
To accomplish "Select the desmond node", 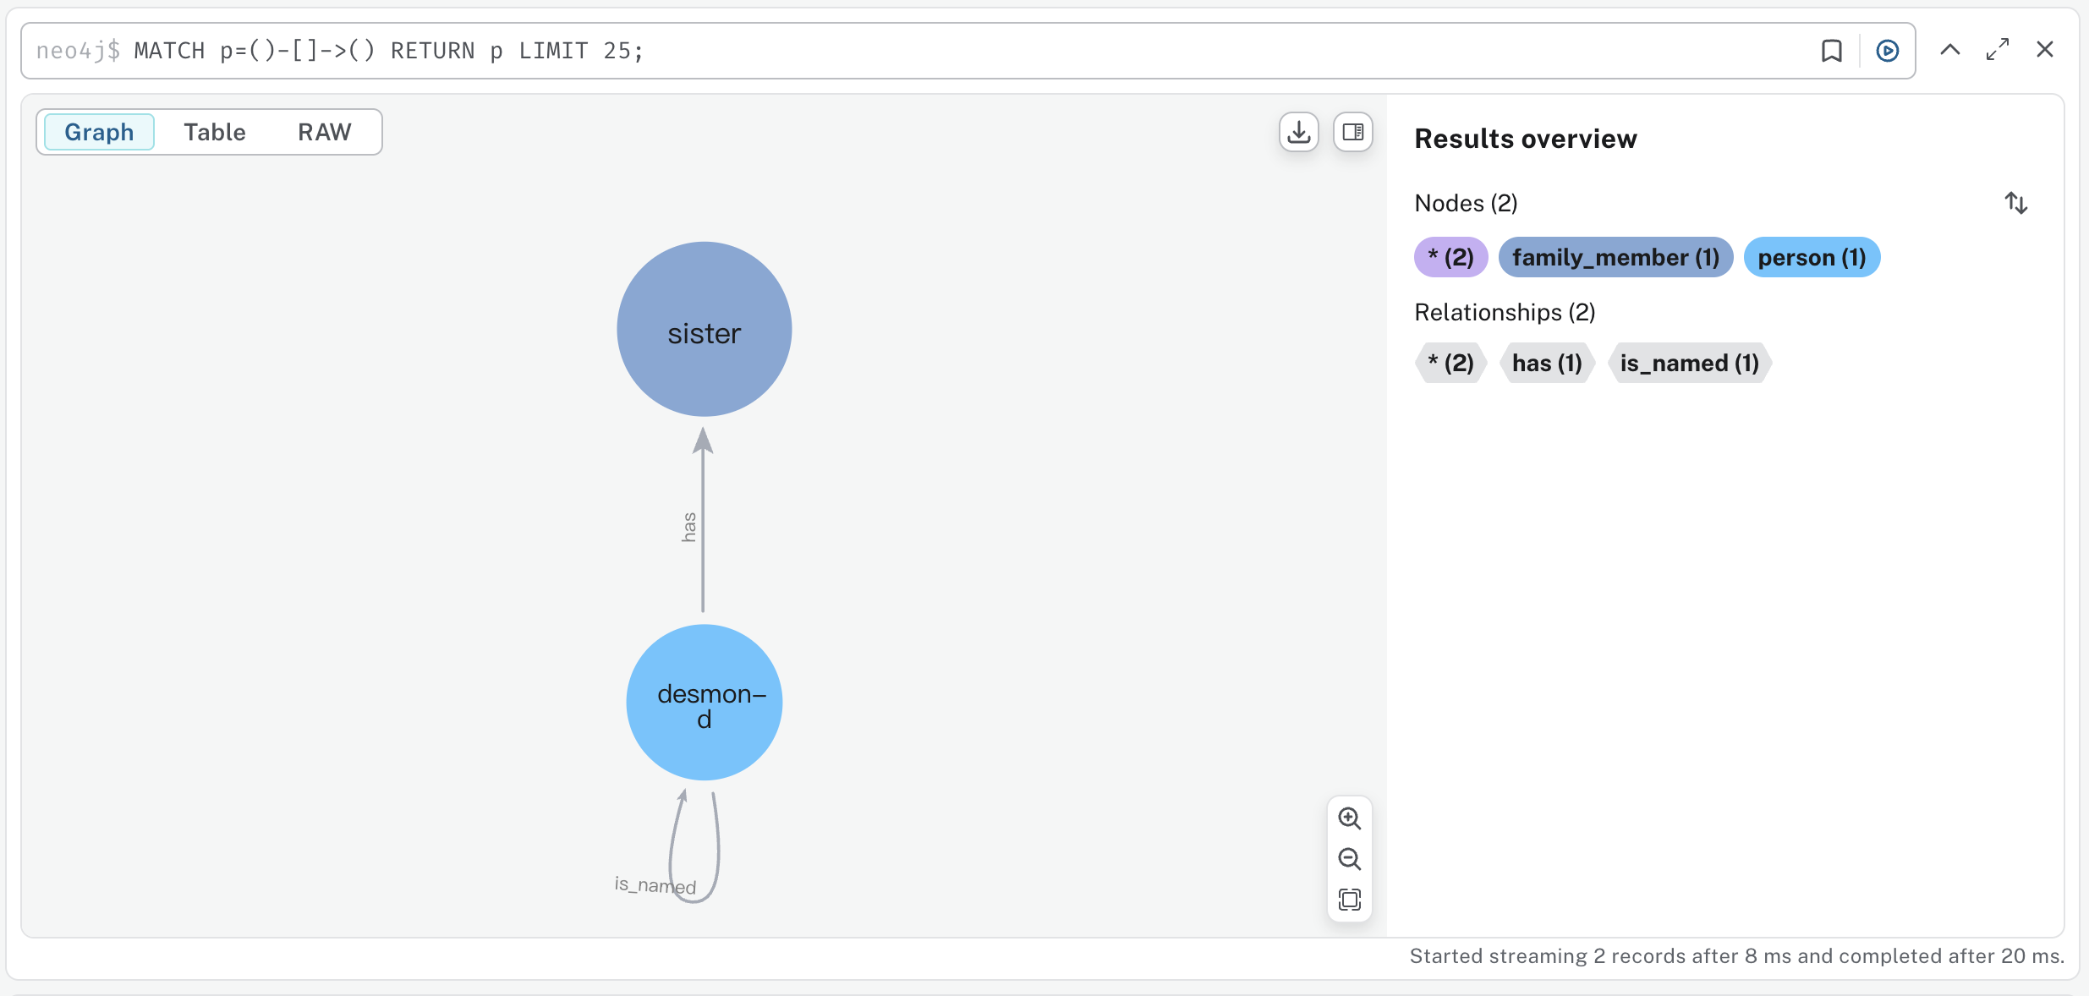I will tap(704, 702).
